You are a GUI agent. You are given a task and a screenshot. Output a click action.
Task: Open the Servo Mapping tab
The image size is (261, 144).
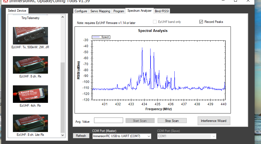click(100, 11)
